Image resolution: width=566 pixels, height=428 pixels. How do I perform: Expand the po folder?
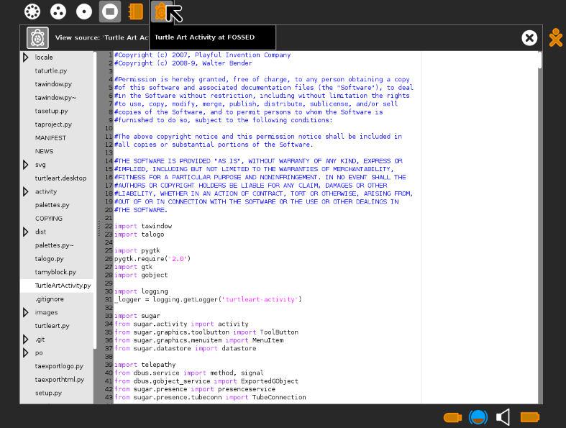point(26,352)
